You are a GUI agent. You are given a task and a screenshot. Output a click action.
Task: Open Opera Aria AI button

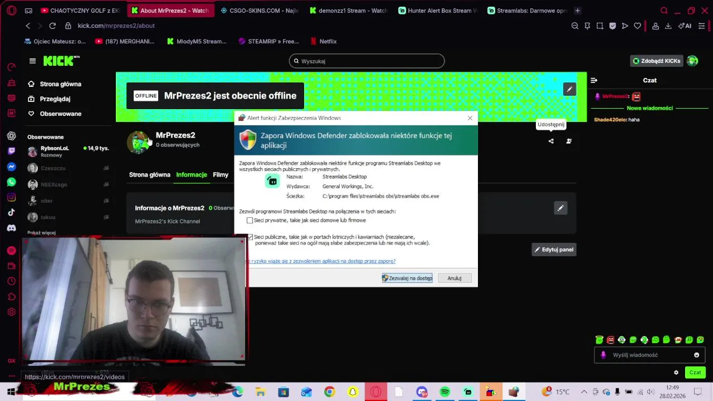[685, 26]
